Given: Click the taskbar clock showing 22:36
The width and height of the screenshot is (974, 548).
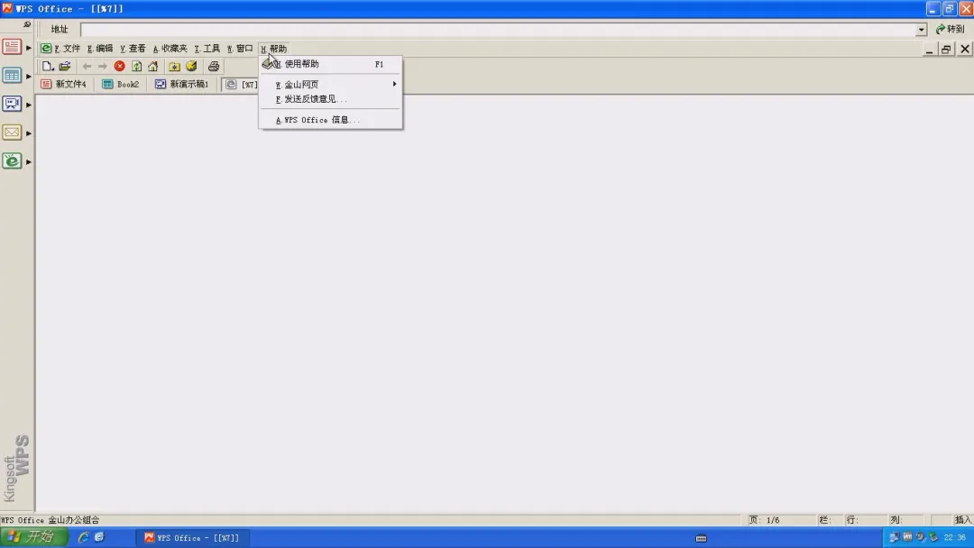Looking at the screenshot, I should click(955, 537).
